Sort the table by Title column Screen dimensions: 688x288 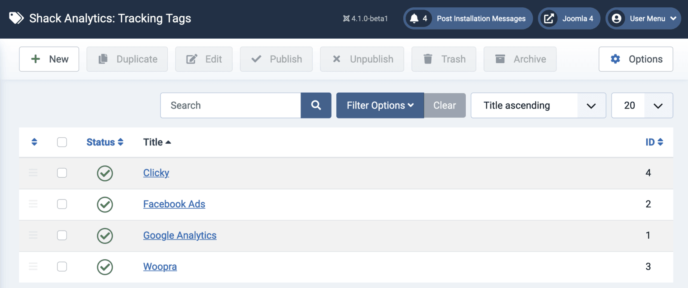pos(157,142)
